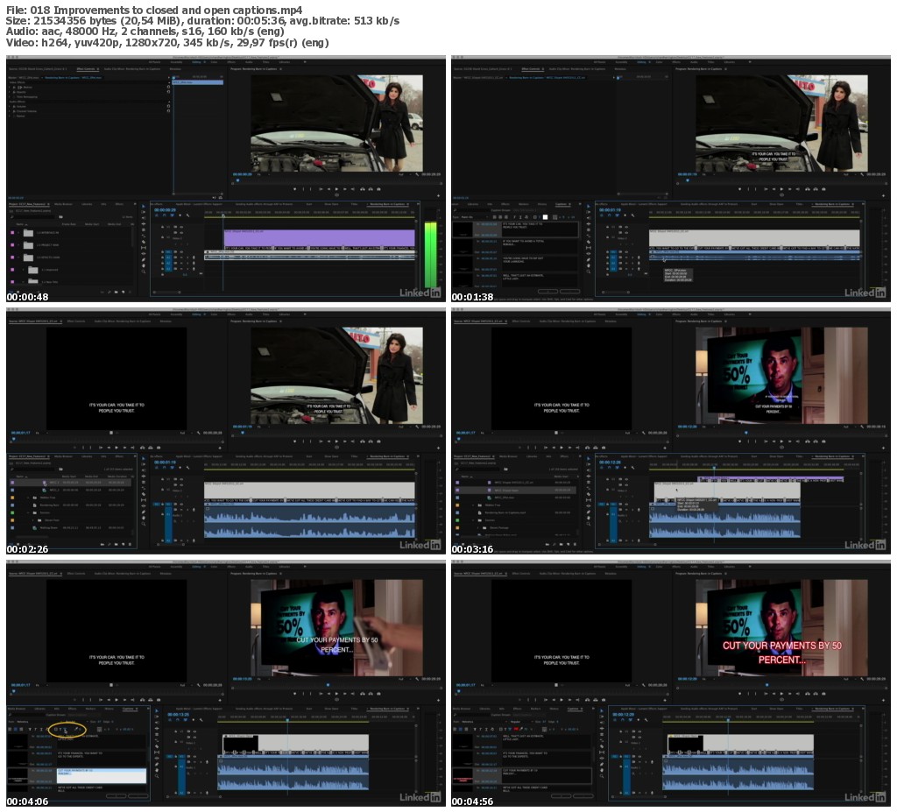897x812 pixels.
Task: Open Captions tab in 00:04:06 frame
Action: tap(128, 709)
